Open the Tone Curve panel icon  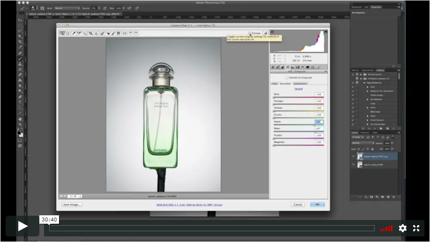click(278, 67)
